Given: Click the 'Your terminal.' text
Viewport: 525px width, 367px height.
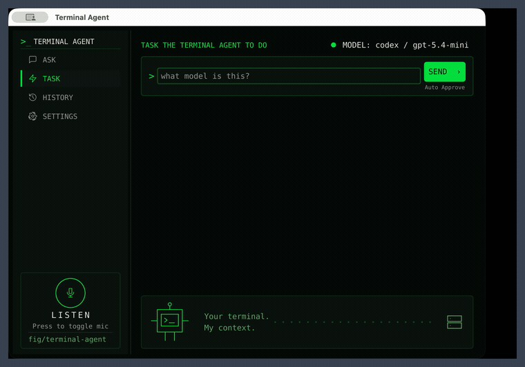Looking at the screenshot, I should pos(237,316).
